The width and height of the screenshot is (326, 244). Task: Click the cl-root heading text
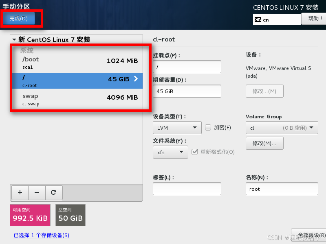pos(164,39)
